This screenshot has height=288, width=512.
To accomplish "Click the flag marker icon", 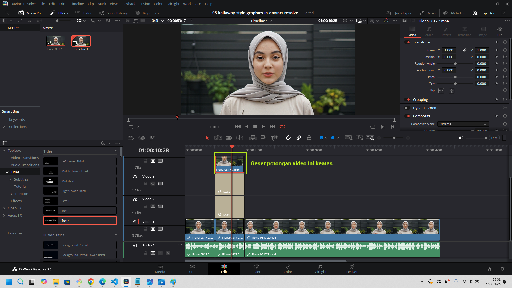I will (321, 138).
